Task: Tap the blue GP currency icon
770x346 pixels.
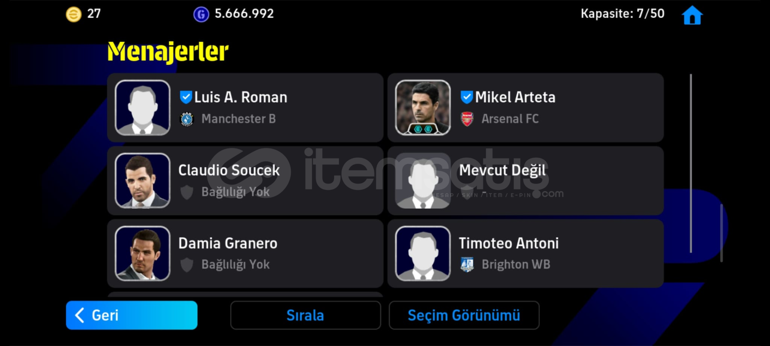Action: [x=201, y=14]
